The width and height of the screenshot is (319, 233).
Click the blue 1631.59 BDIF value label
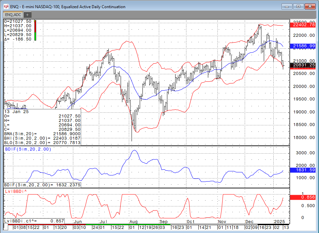coord(303,170)
